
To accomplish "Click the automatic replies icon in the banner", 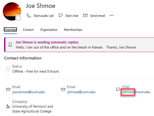I will [x=10, y=45].
